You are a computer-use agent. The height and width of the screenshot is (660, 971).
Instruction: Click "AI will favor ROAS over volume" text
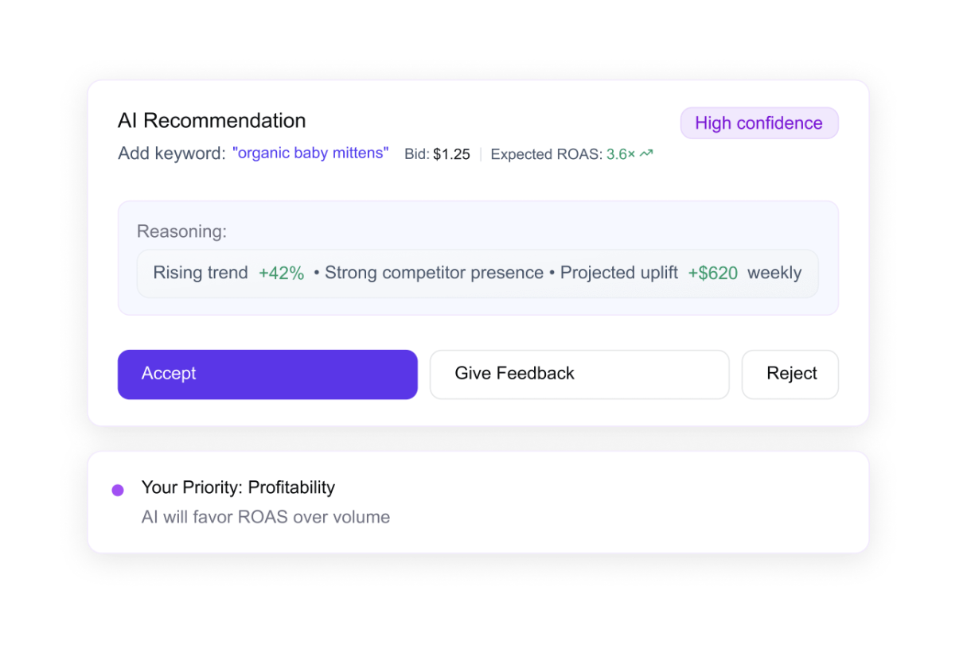tap(266, 518)
